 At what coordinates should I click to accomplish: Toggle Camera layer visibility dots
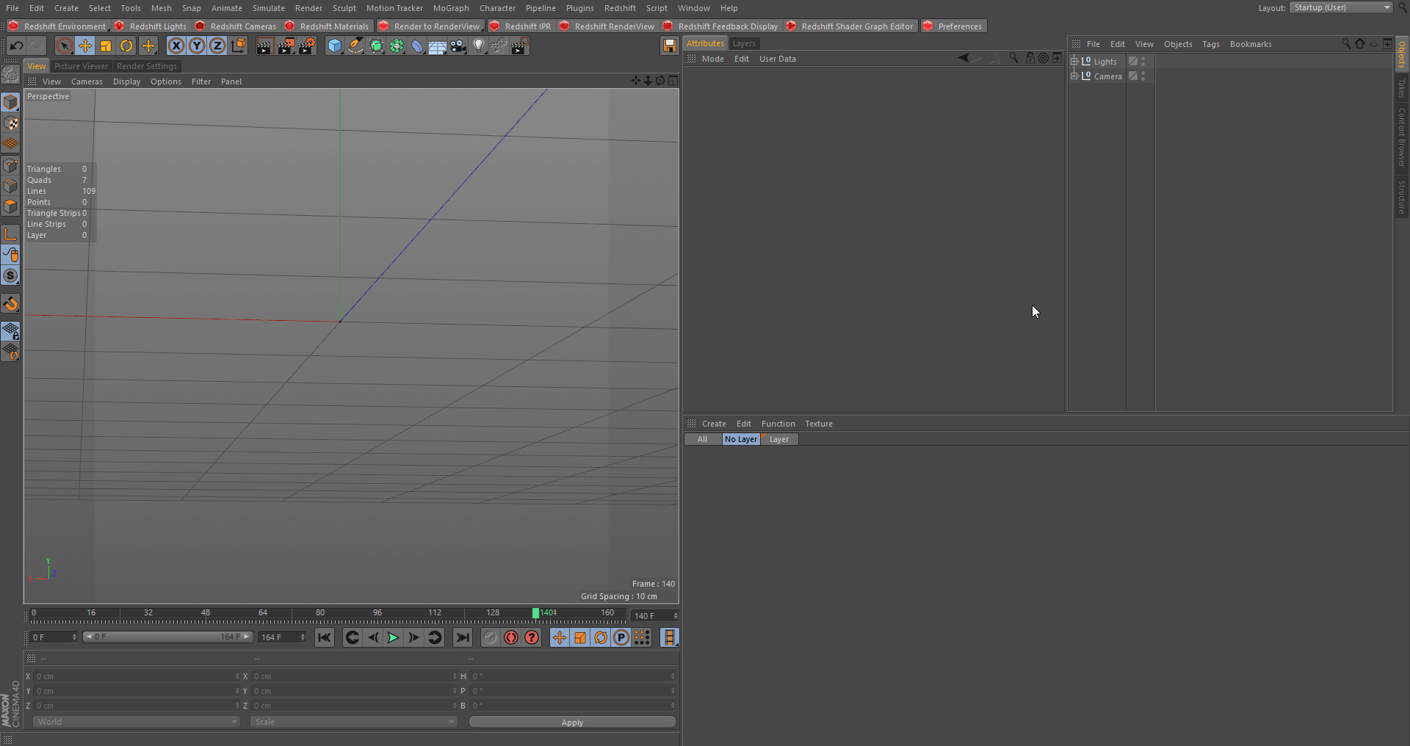tap(1143, 76)
